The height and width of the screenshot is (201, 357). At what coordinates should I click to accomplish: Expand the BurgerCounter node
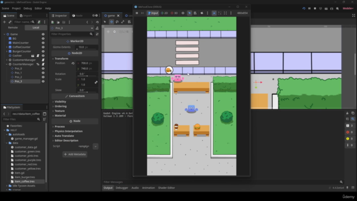point(7,51)
